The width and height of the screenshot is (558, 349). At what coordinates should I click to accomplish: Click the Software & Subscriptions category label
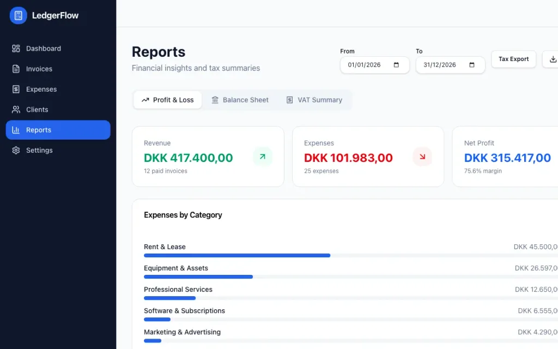(184, 311)
